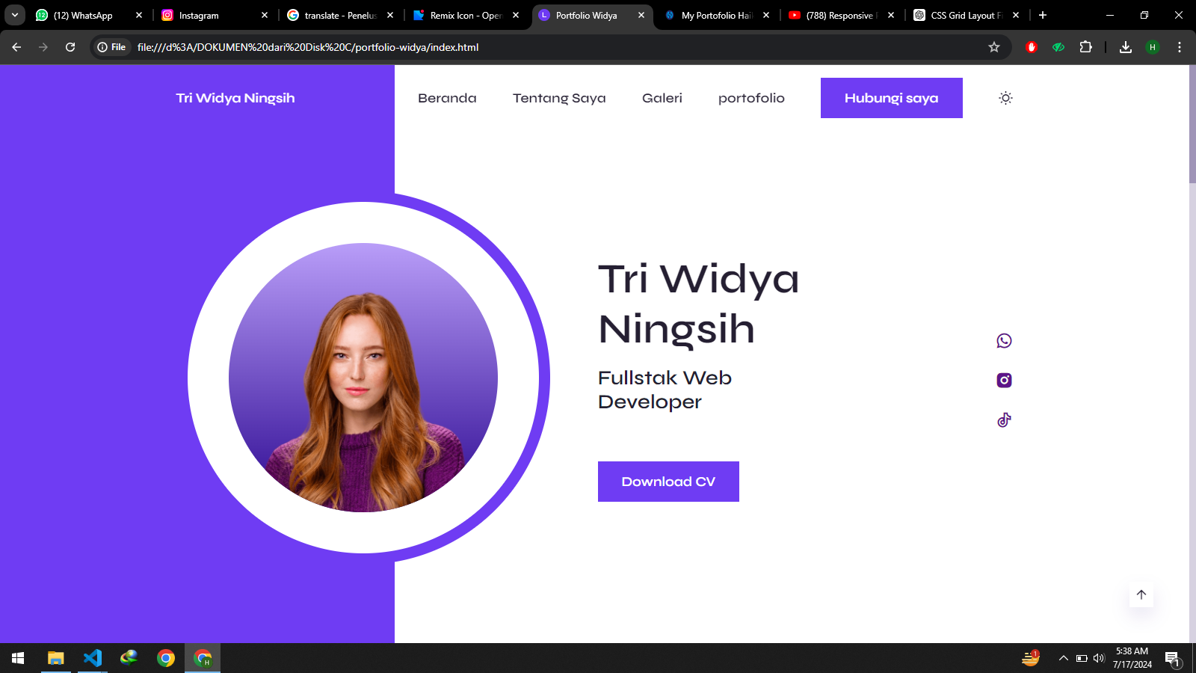Expand the tab search dropdown arrow
Image resolution: width=1196 pixels, height=673 pixels.
(x=15, y=15)
